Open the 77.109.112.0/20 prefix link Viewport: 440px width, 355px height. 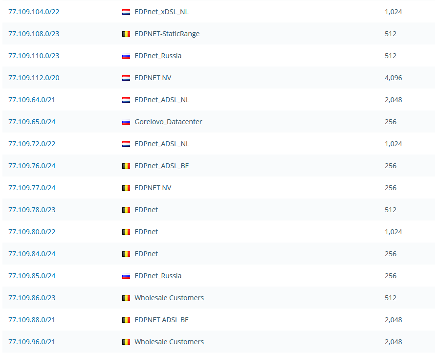[34, 78]
